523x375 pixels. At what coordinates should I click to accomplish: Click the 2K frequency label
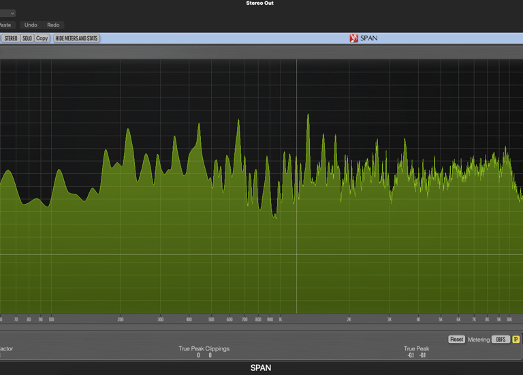pyautogui.click(x=349, y=320)
